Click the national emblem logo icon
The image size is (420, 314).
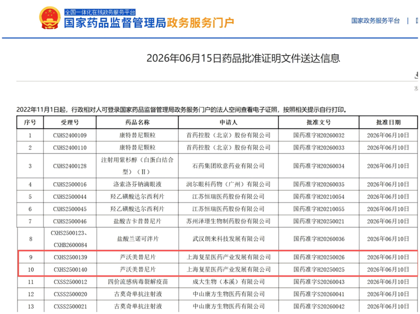tap(50, 18)
